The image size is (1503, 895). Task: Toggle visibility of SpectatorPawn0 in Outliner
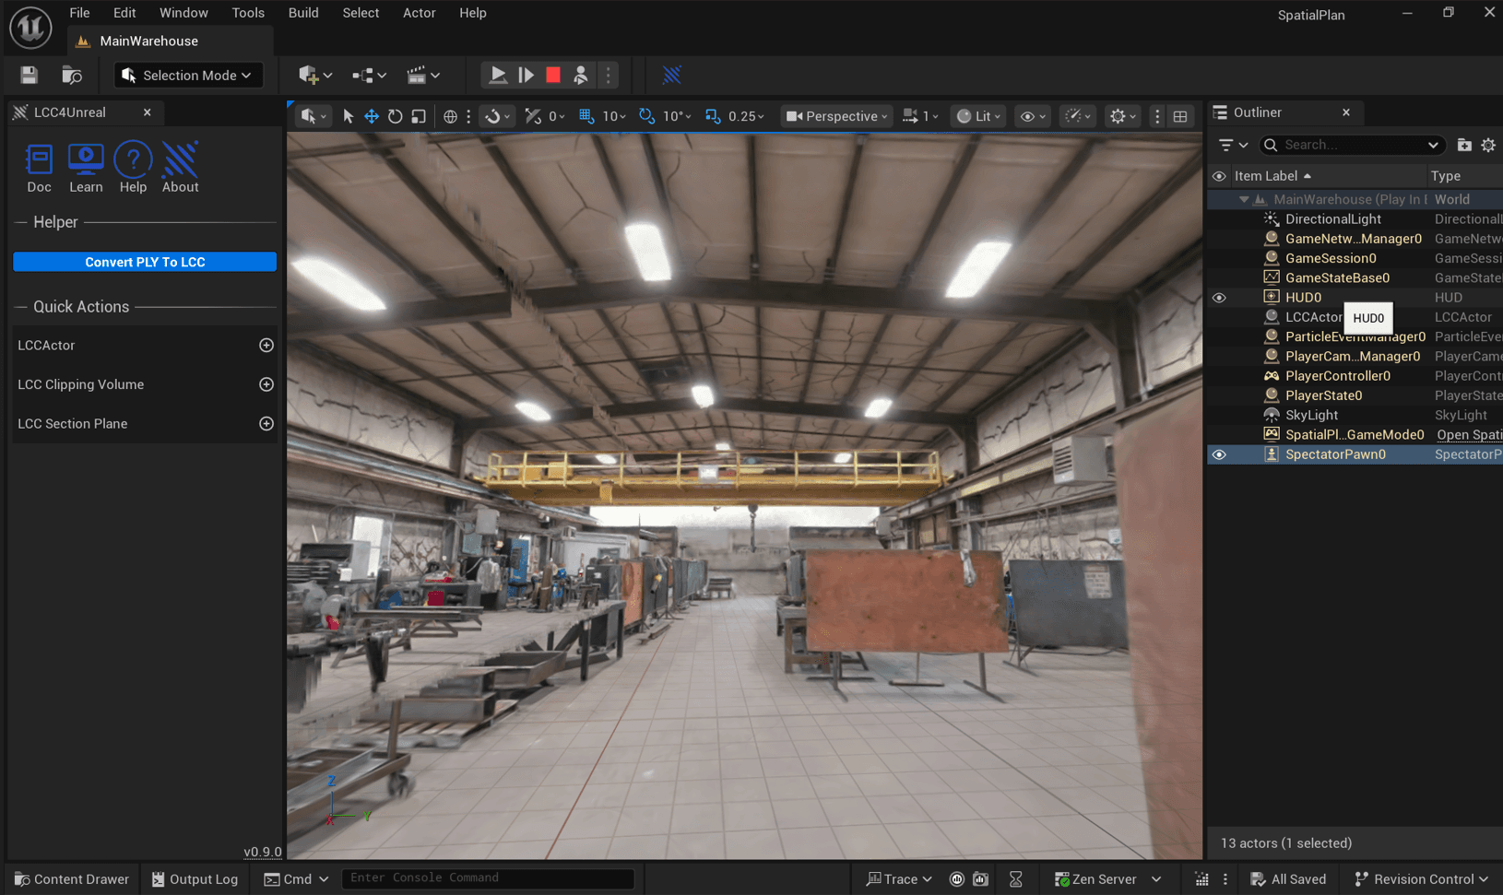pyautogui.click(x=1219, y=453)
